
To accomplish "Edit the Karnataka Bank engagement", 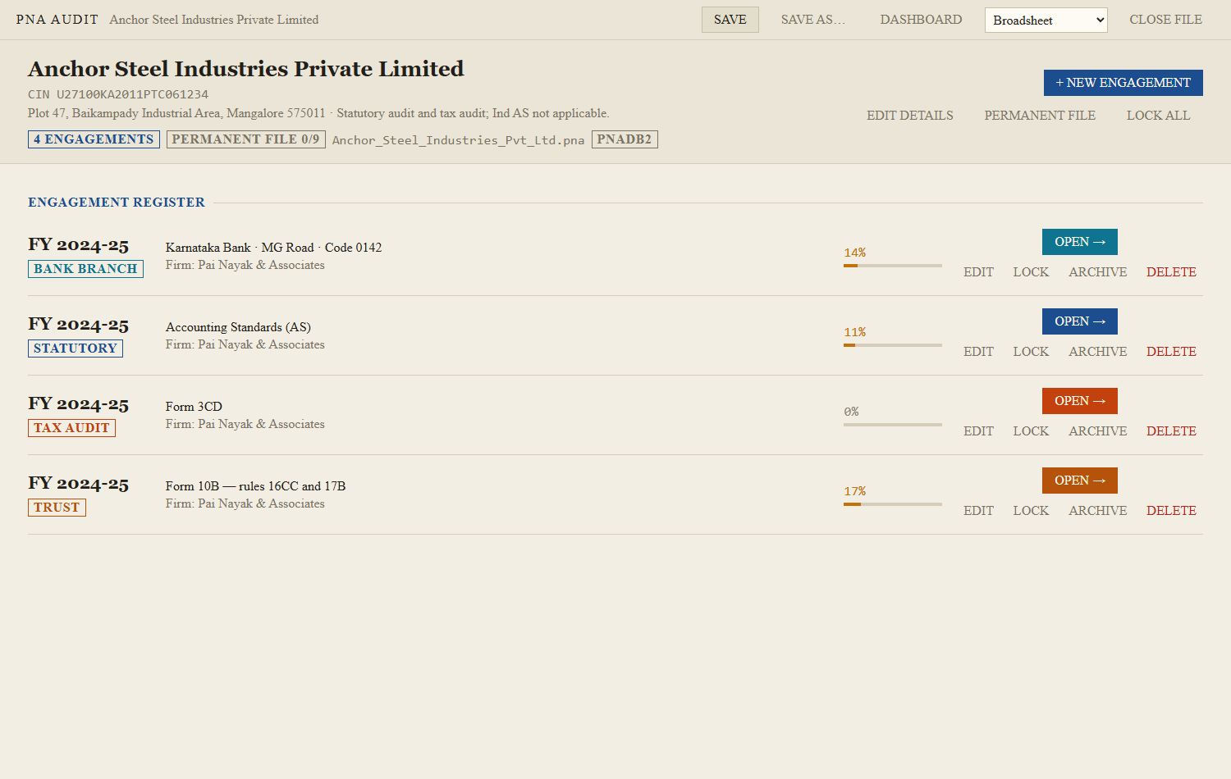I will tap(978, 272).
